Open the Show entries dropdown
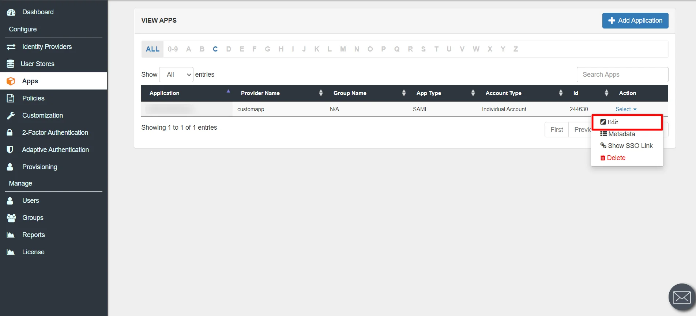The image size is (696, 316). pyautogui.click(x=176, y=75)
